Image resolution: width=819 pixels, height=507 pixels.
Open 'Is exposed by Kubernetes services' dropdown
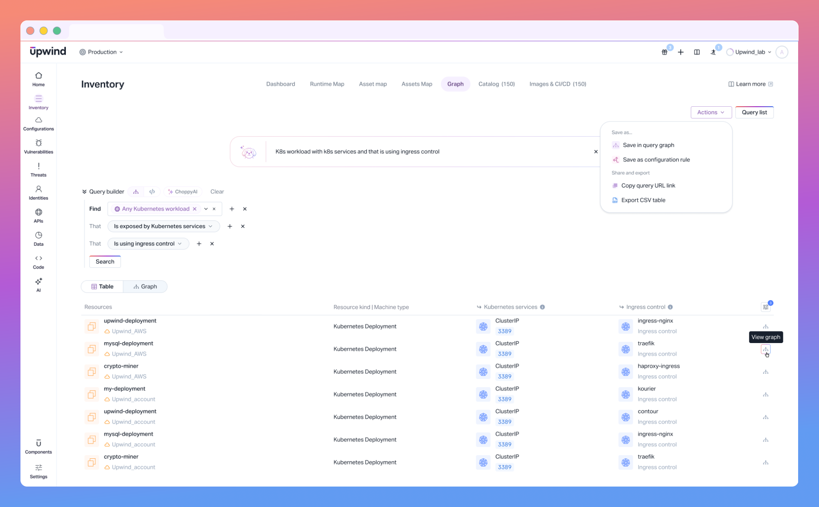tap(163, 226)
